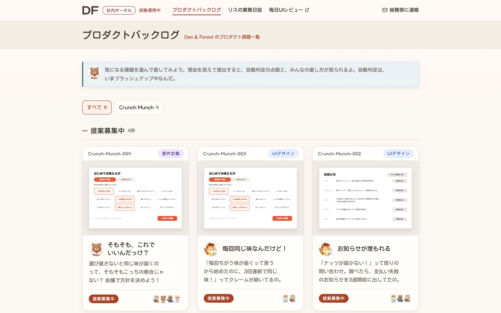Viewport: 501px width, 313px height.
Task: Click squirrel avatar on the Crunch-Munch-003 card
Action: (211, 249)
